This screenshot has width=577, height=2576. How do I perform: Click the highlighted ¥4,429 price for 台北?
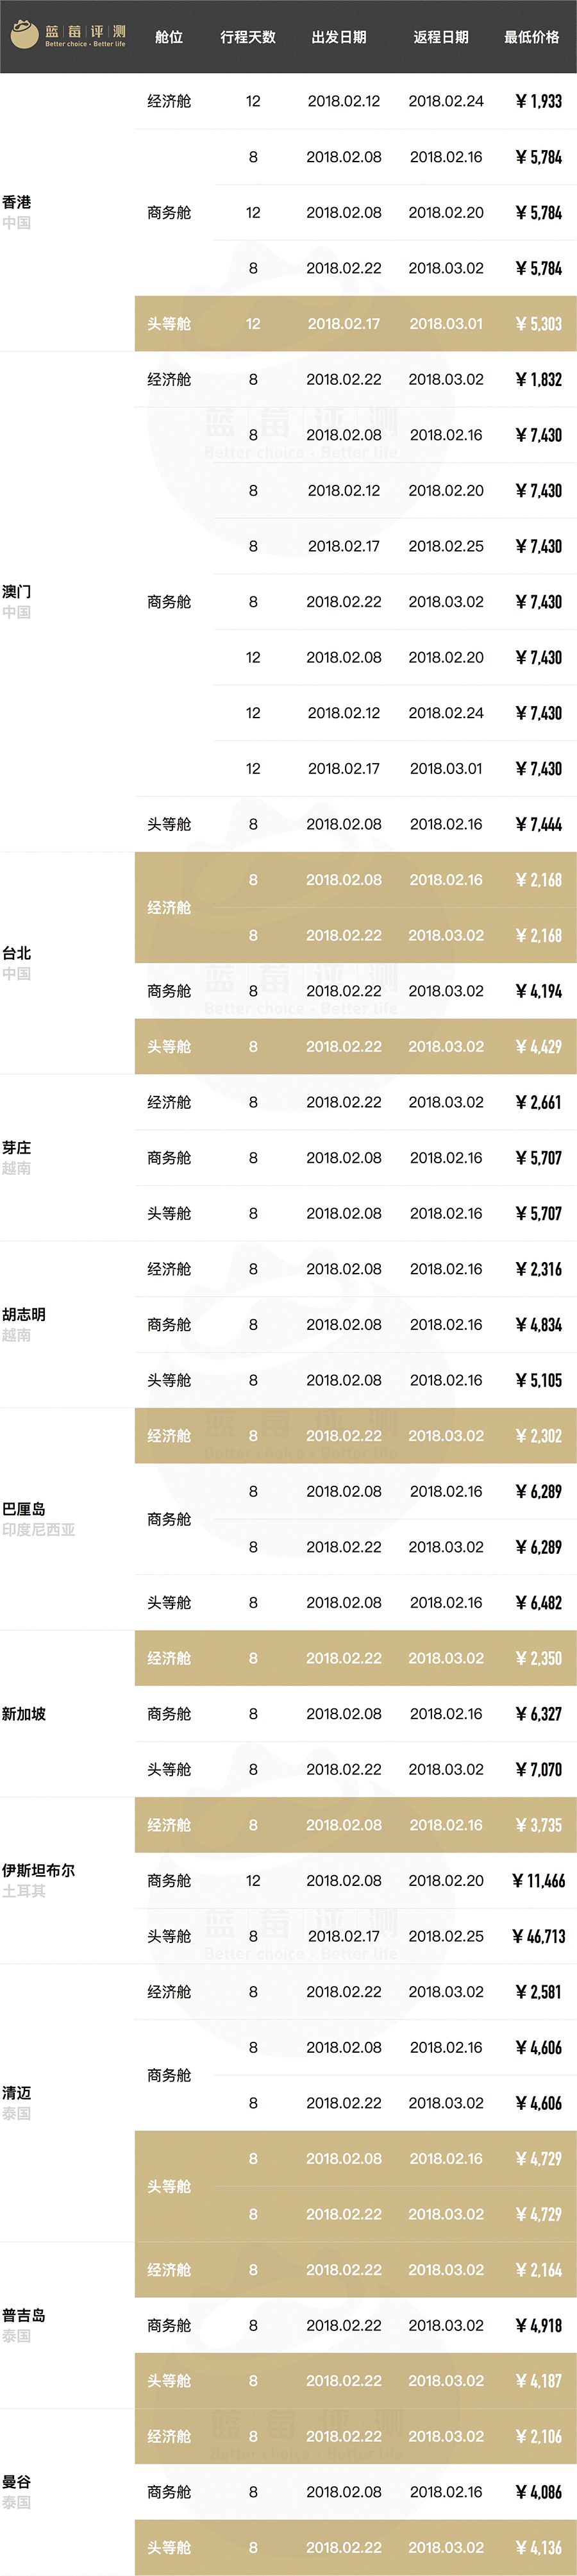tap(538, 1047)
